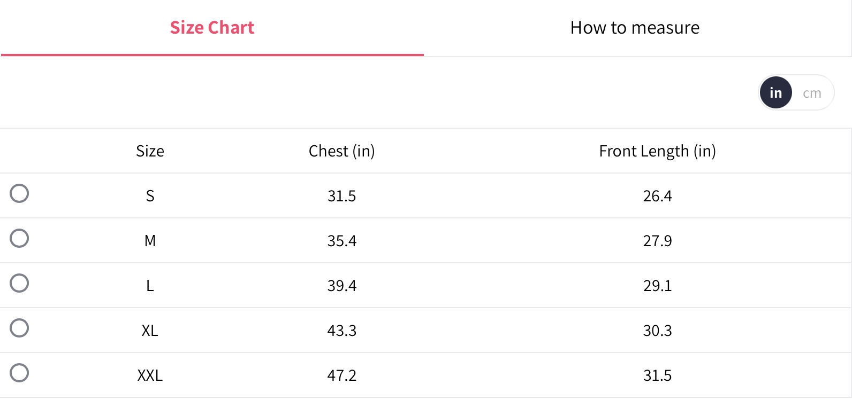Click the Chest (in) column header
This screenshot has height=400, width=852.
341,151
